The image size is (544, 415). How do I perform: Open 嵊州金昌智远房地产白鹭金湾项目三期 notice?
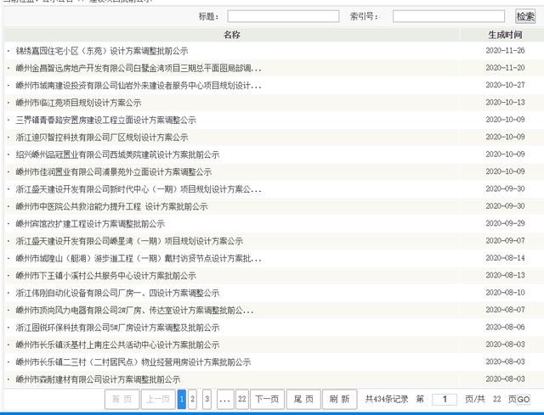tap(139, 68)
